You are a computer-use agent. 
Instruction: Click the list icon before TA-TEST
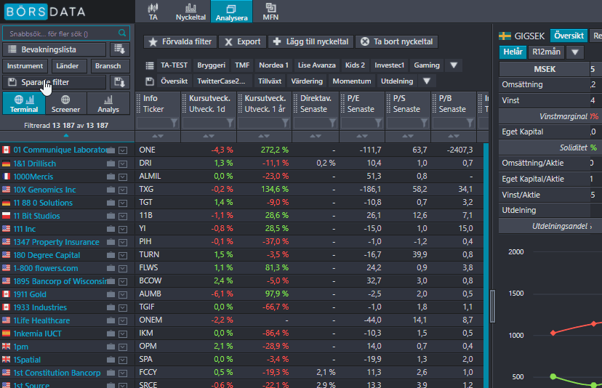click(150, 65)
